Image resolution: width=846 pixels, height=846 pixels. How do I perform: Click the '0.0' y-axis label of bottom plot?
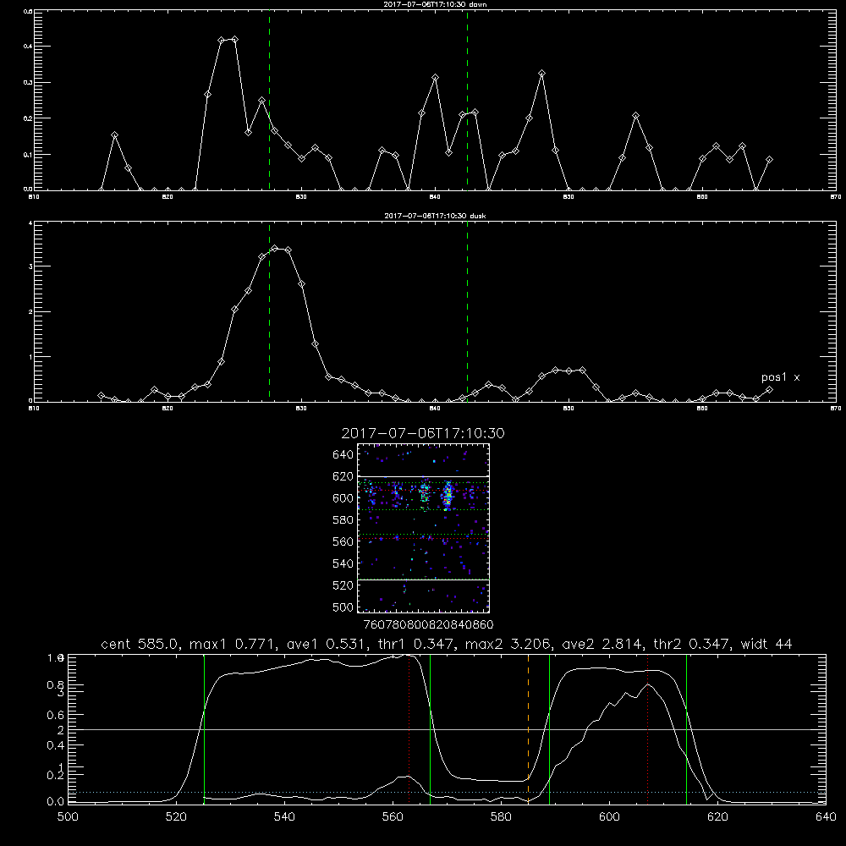click(56, 802)
